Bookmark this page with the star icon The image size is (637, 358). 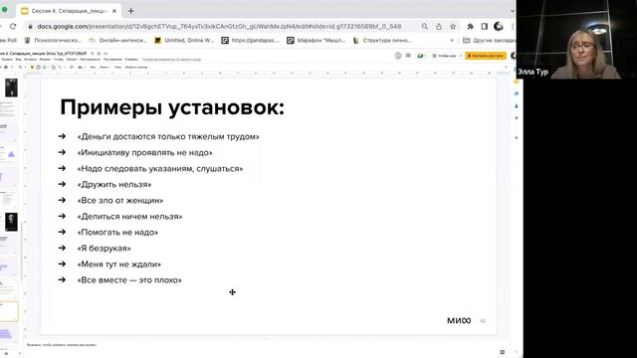(x=453, y=27)
